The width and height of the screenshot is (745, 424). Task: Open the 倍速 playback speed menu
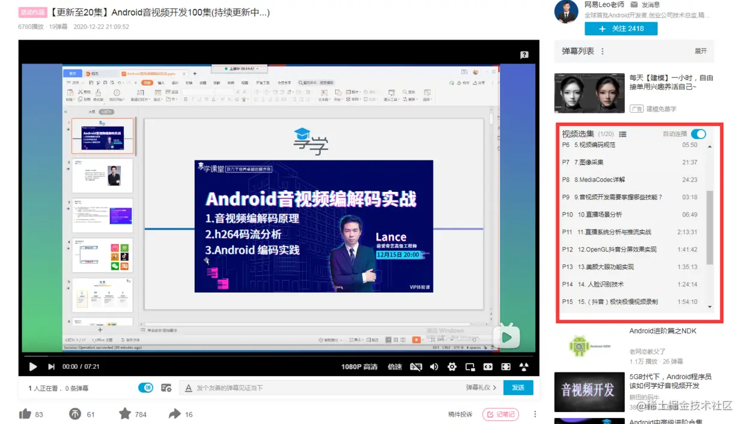tap(395, 367)
